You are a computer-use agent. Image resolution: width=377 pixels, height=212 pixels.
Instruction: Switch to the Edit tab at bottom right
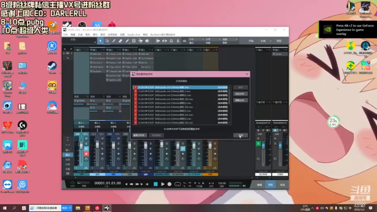coord(259,185)
